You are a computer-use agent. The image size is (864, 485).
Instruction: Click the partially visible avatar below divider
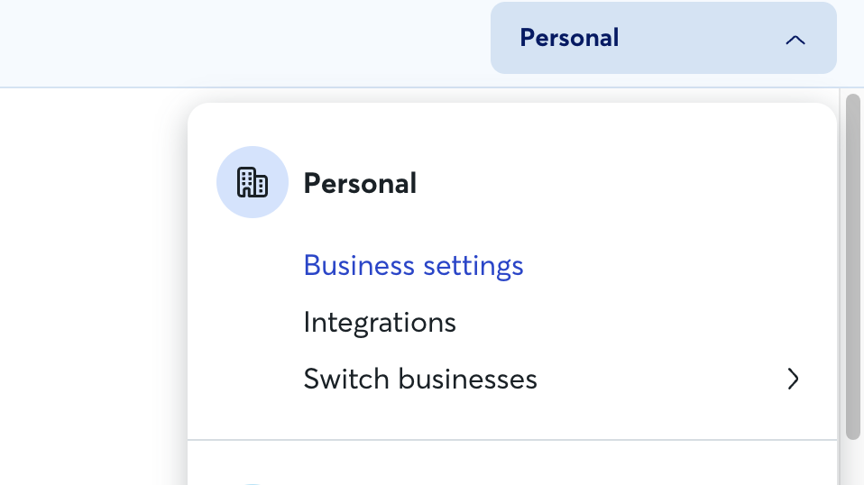(x=252, y=484)
